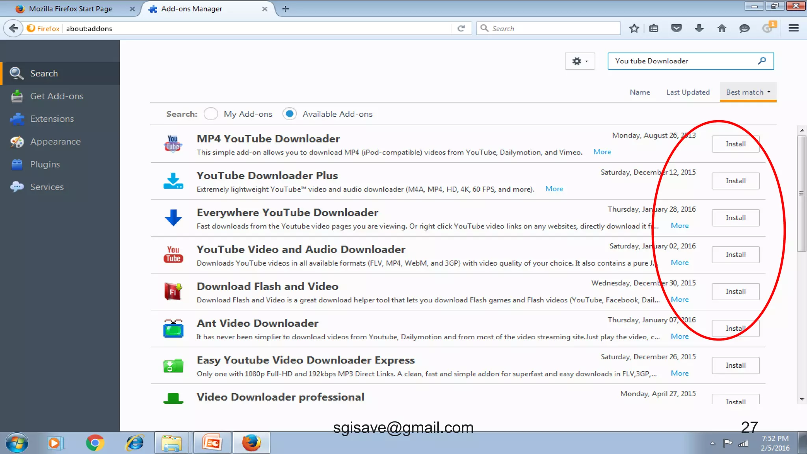
Task: Sort results by Last Updated
Action: pos(688,92)
